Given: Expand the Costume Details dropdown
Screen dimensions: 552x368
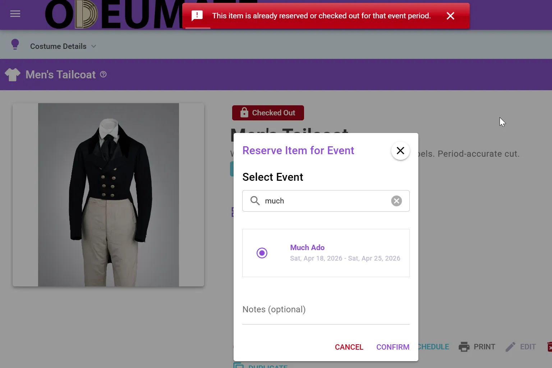Looking at the screenshot, I should (58, 46).
